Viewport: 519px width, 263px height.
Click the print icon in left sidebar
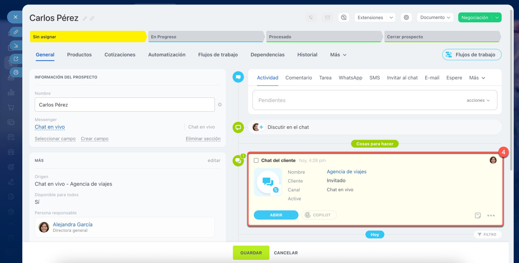[16, 72]
